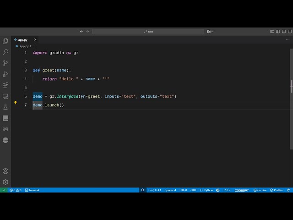Toggle the bottom panel visibility

pos(284,32)
